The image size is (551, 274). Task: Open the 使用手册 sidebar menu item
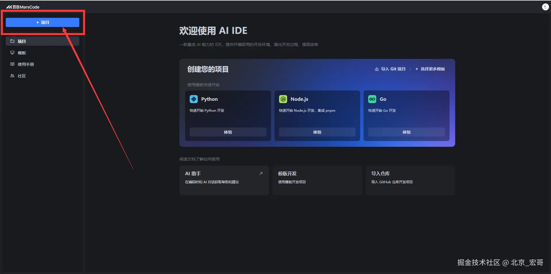[x=43, y=64]
